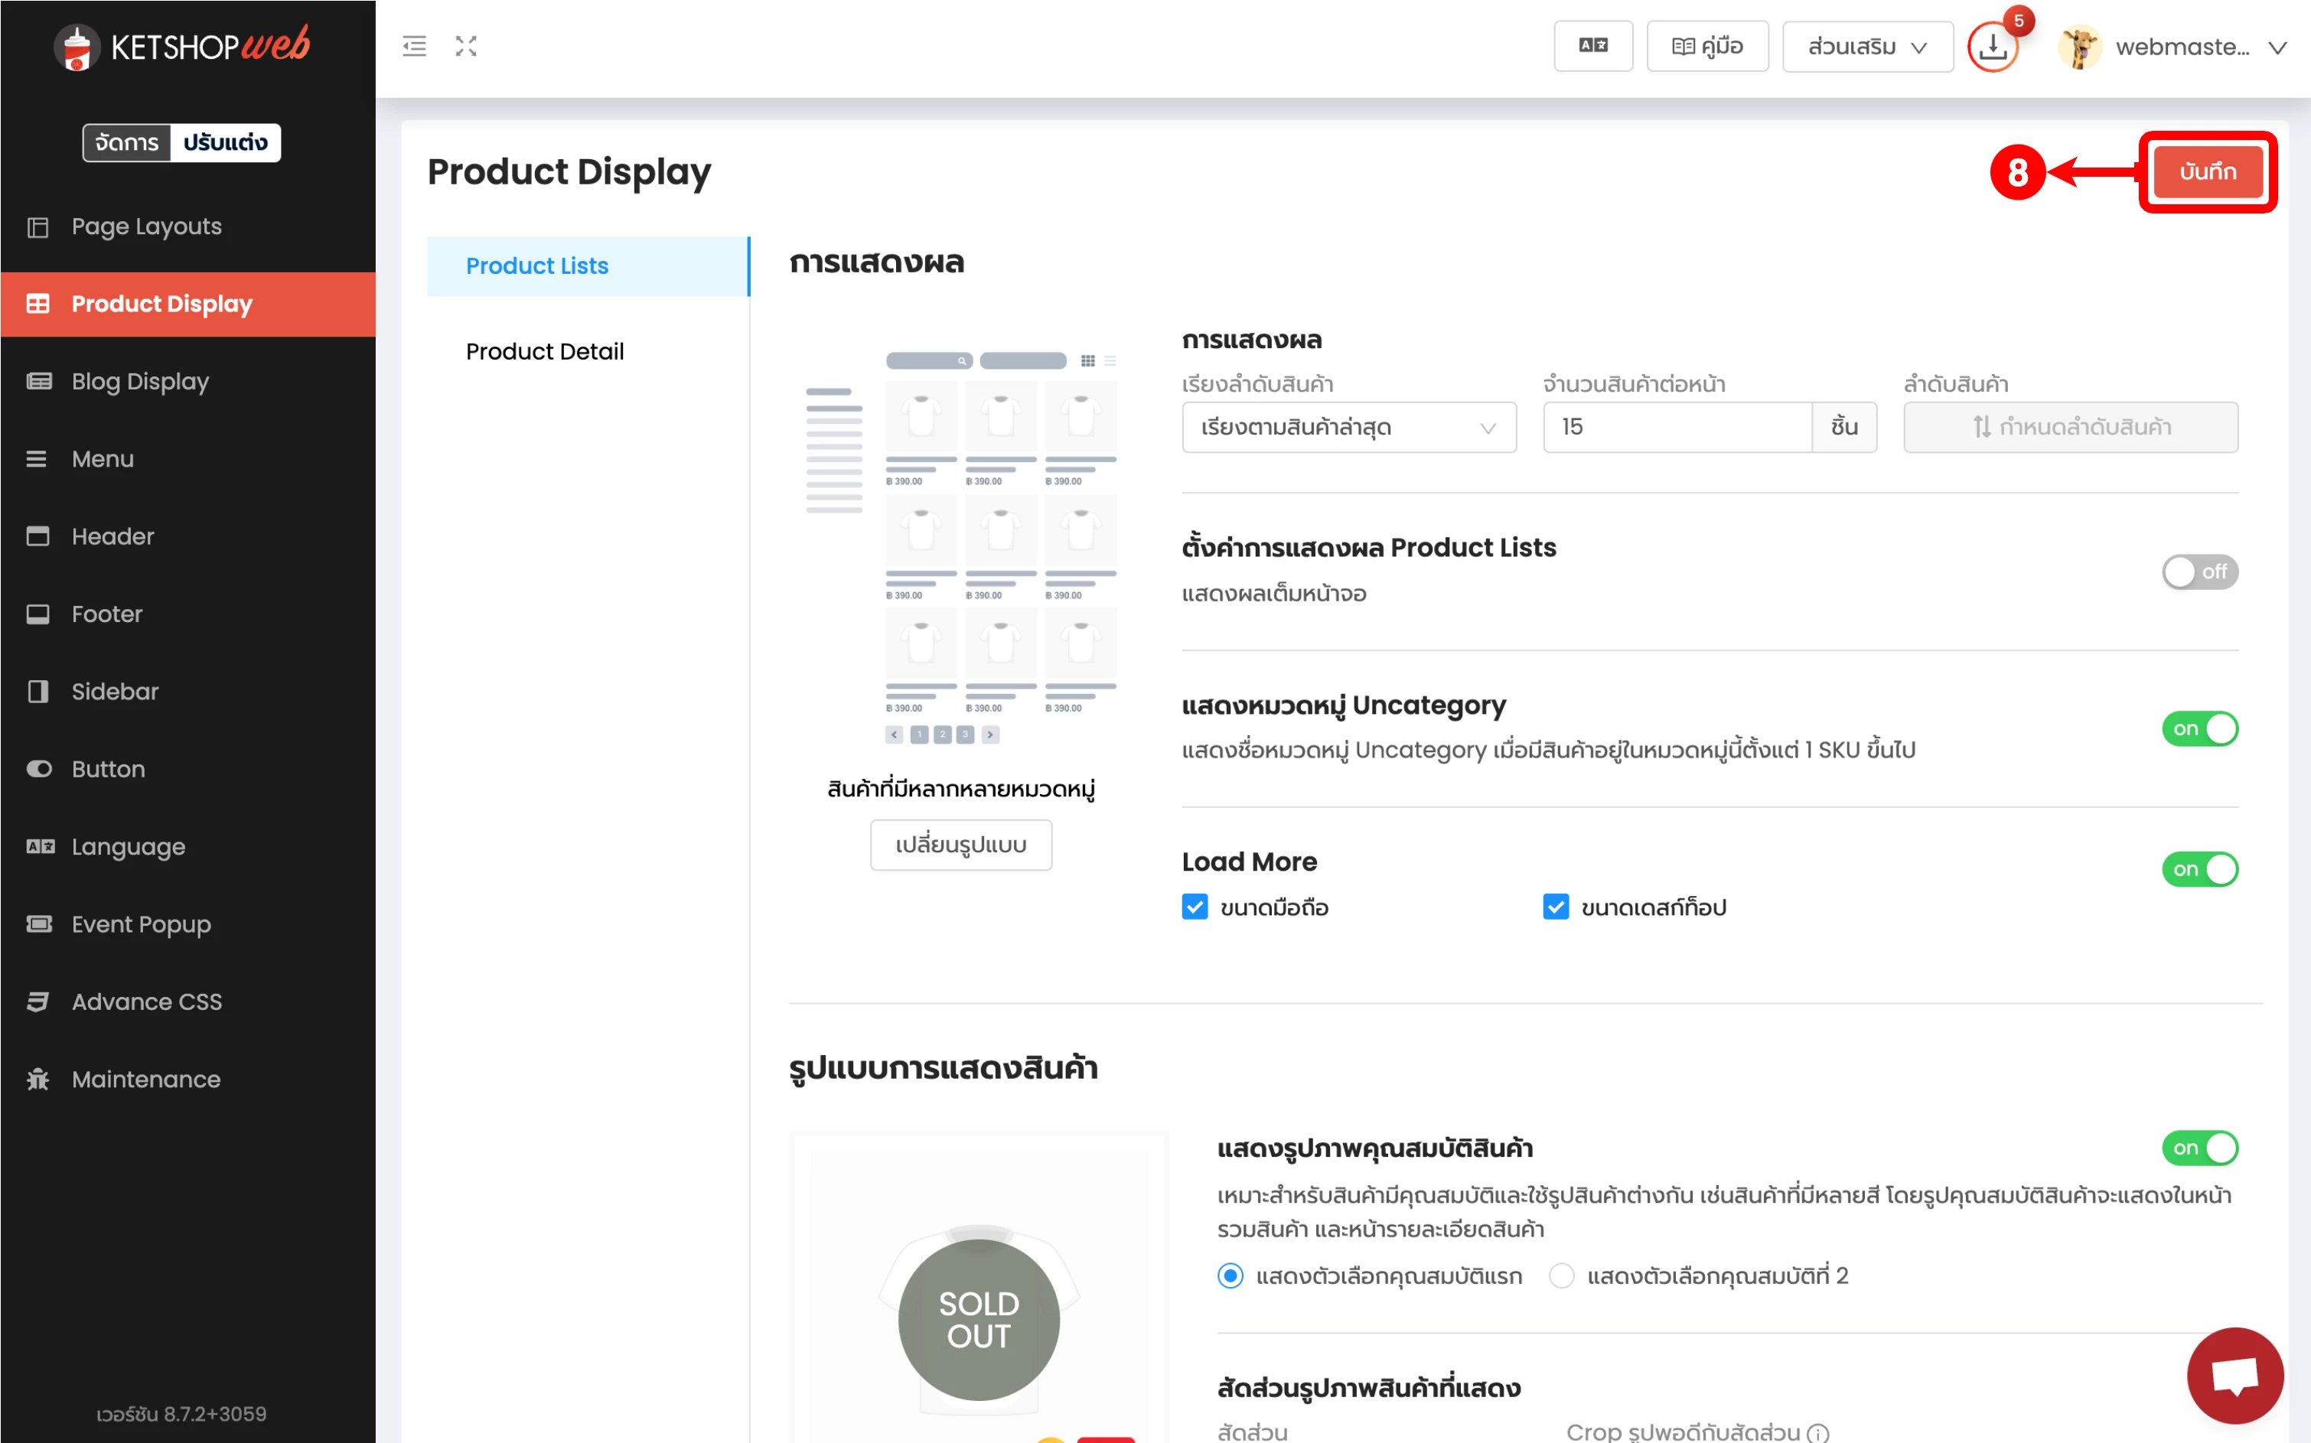Select แสดงตัวเลือกคุณสมบัติที่ 2 radio option
This screenshot has width=2311, height=1443.
(1561, 1276)
